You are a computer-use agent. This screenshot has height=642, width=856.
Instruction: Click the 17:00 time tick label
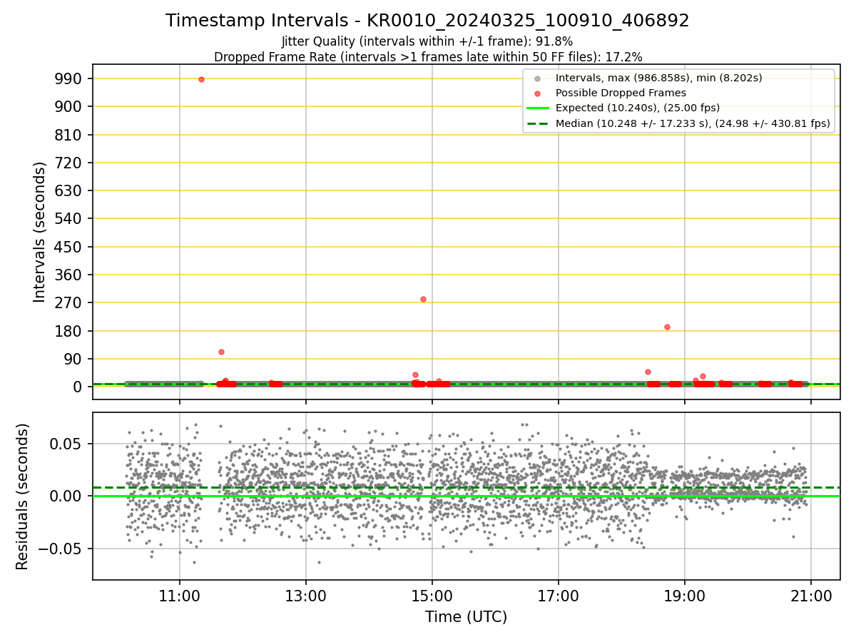[x=558, y=597]
